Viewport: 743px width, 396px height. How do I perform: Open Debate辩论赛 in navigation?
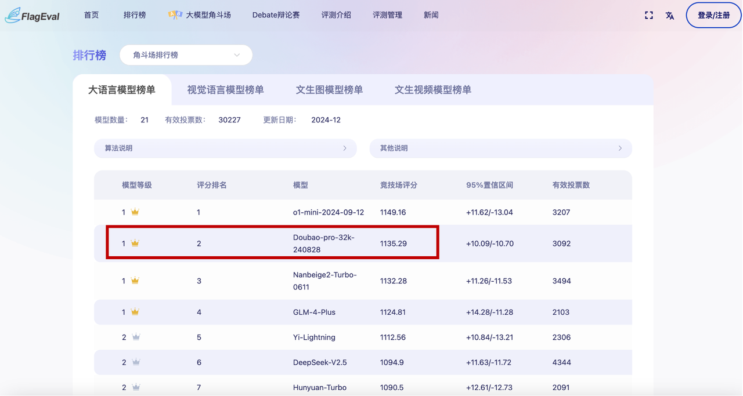pos(276,15)
